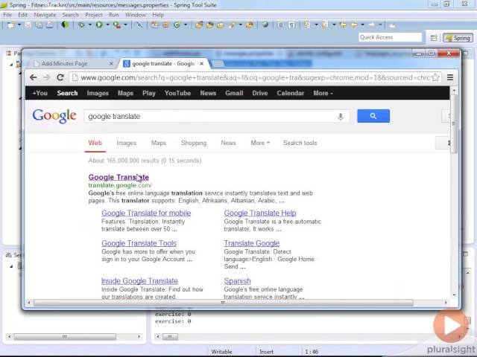Click the Forward navigation arrow in STS toolbar
The width and height of the screenshot is (477, 357).
pyautogui.click(x=372, y=25)
